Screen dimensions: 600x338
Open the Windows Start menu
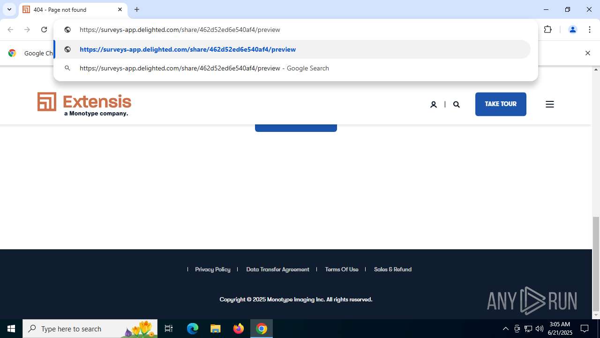click(x=11, y=329)
